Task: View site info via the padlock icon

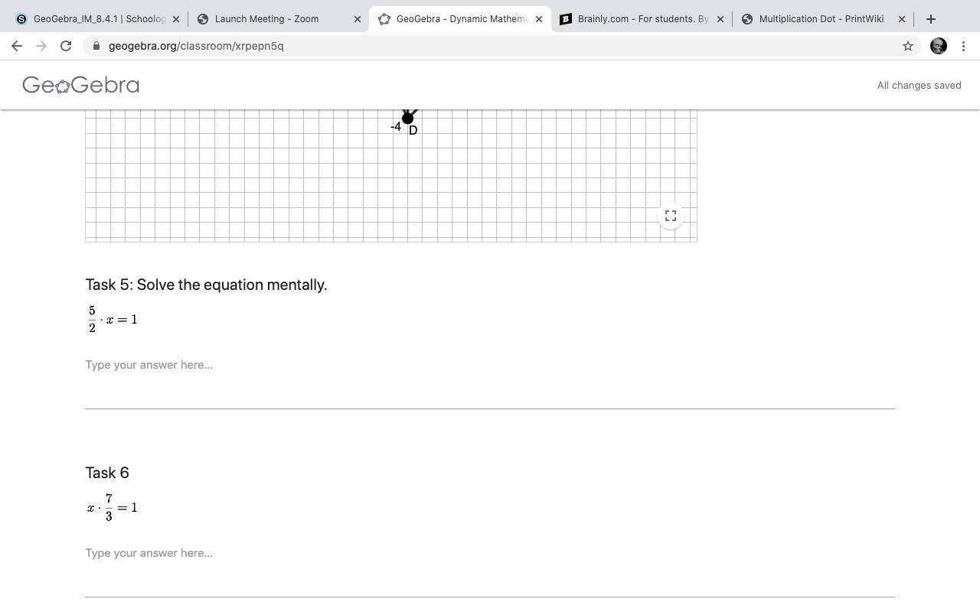Action: pyautogui.click(x=96, y=46)
